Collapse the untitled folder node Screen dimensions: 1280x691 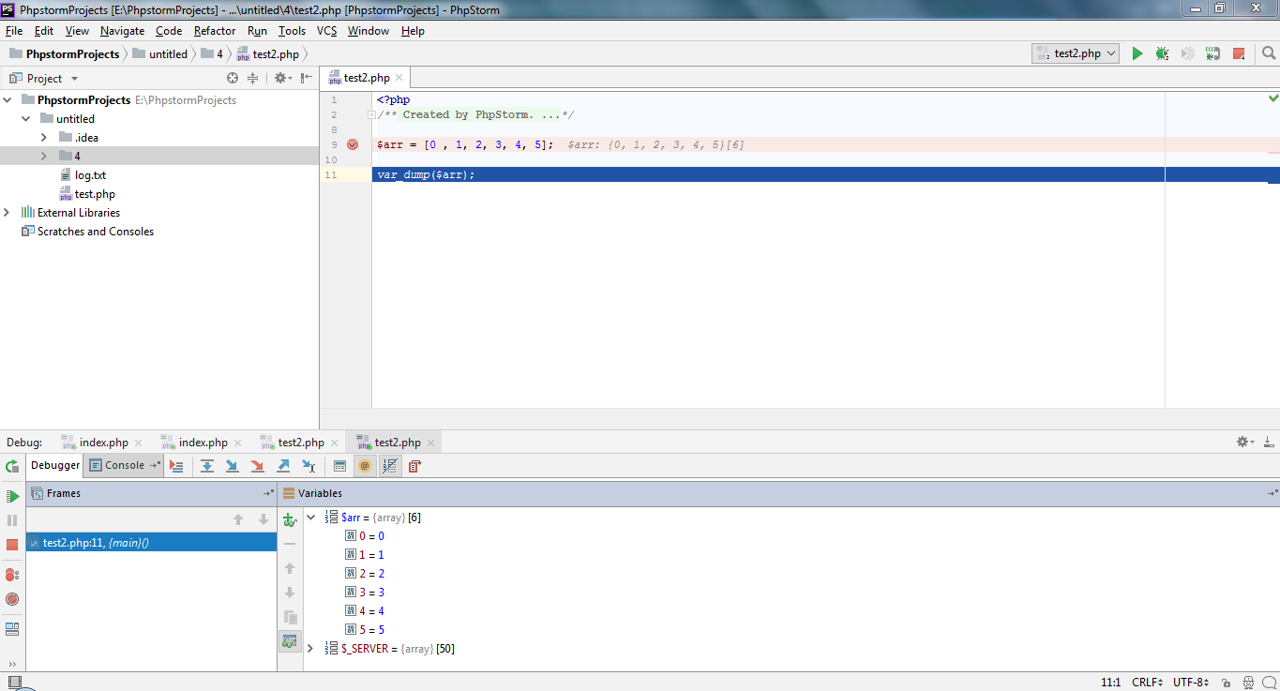pos(25,119)
